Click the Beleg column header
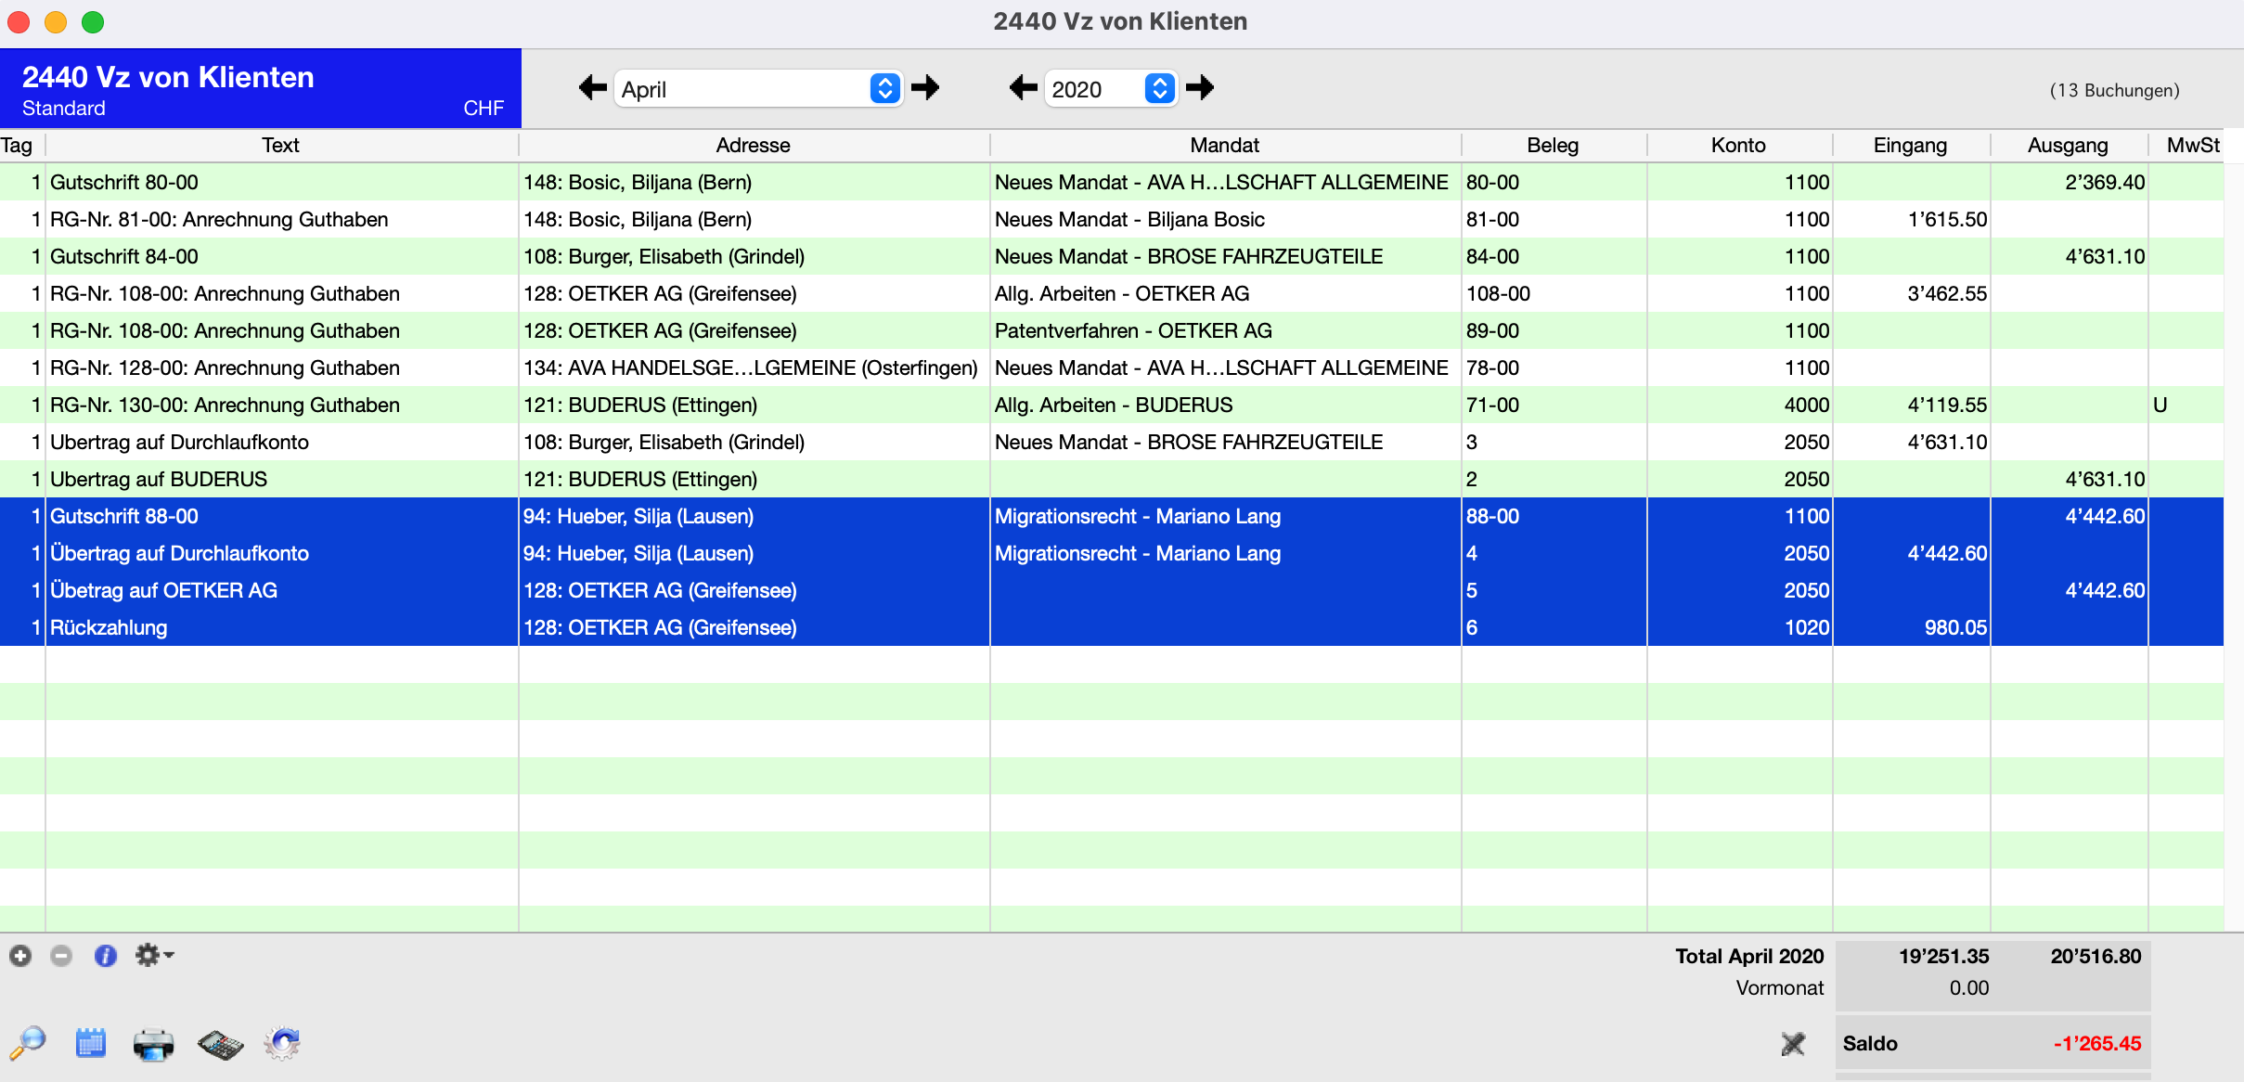2244x1082 pixels. 1554,145
